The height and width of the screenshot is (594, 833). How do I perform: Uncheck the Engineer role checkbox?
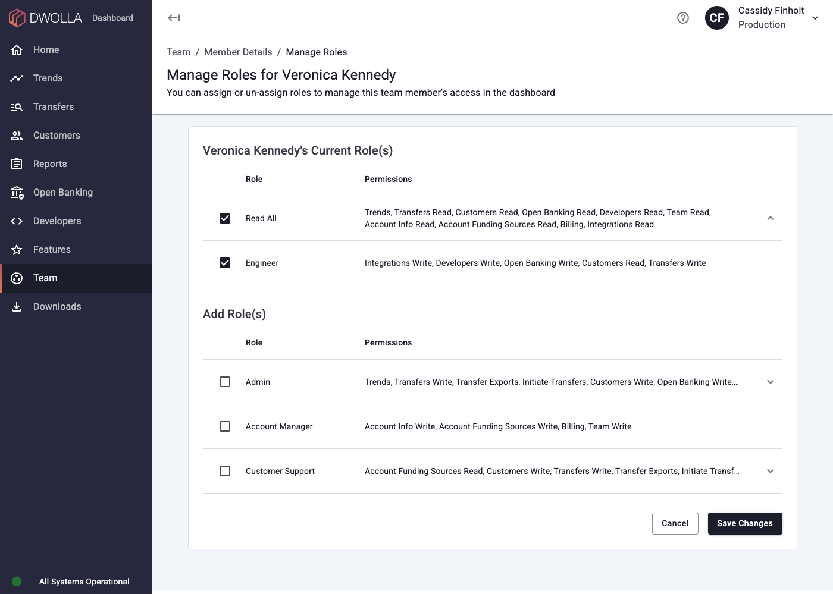225,263
